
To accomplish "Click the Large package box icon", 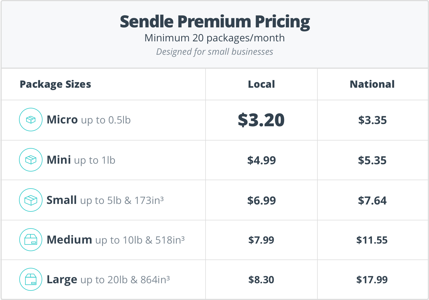I will 31,279.
